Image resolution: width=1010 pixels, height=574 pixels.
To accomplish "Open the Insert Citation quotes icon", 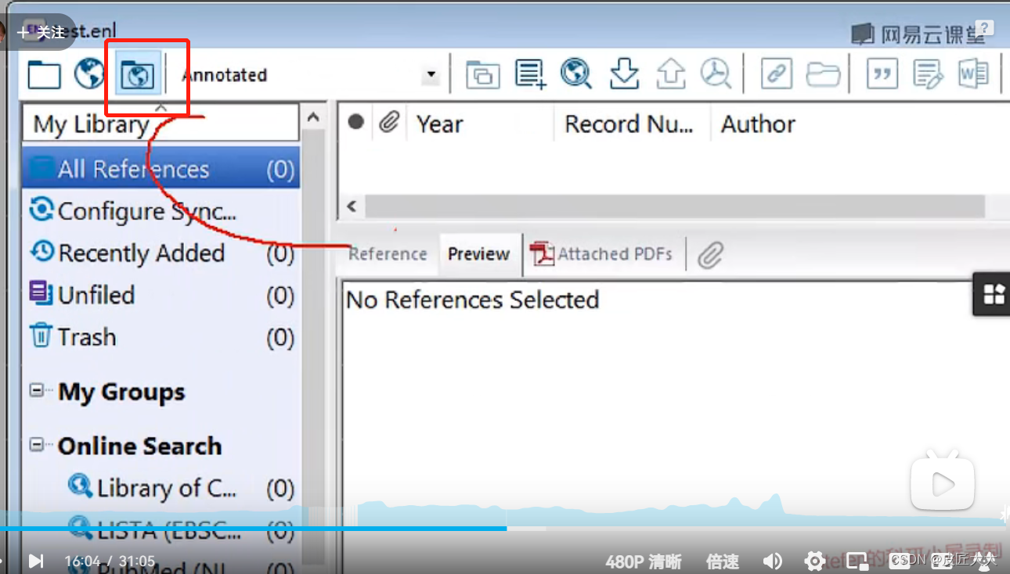I will click(x=882, y=74).
